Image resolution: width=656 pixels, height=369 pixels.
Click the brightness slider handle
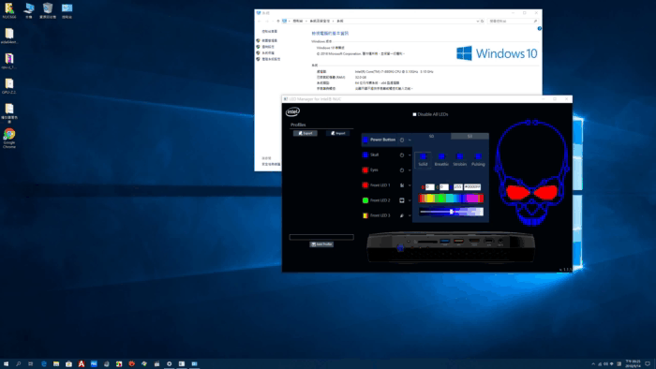(x=452, y=212)
